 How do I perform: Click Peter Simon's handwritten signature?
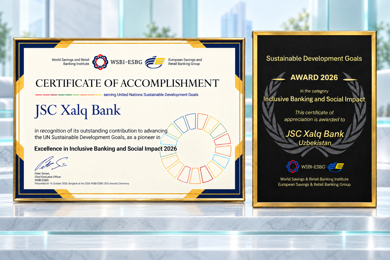(51, 164)
